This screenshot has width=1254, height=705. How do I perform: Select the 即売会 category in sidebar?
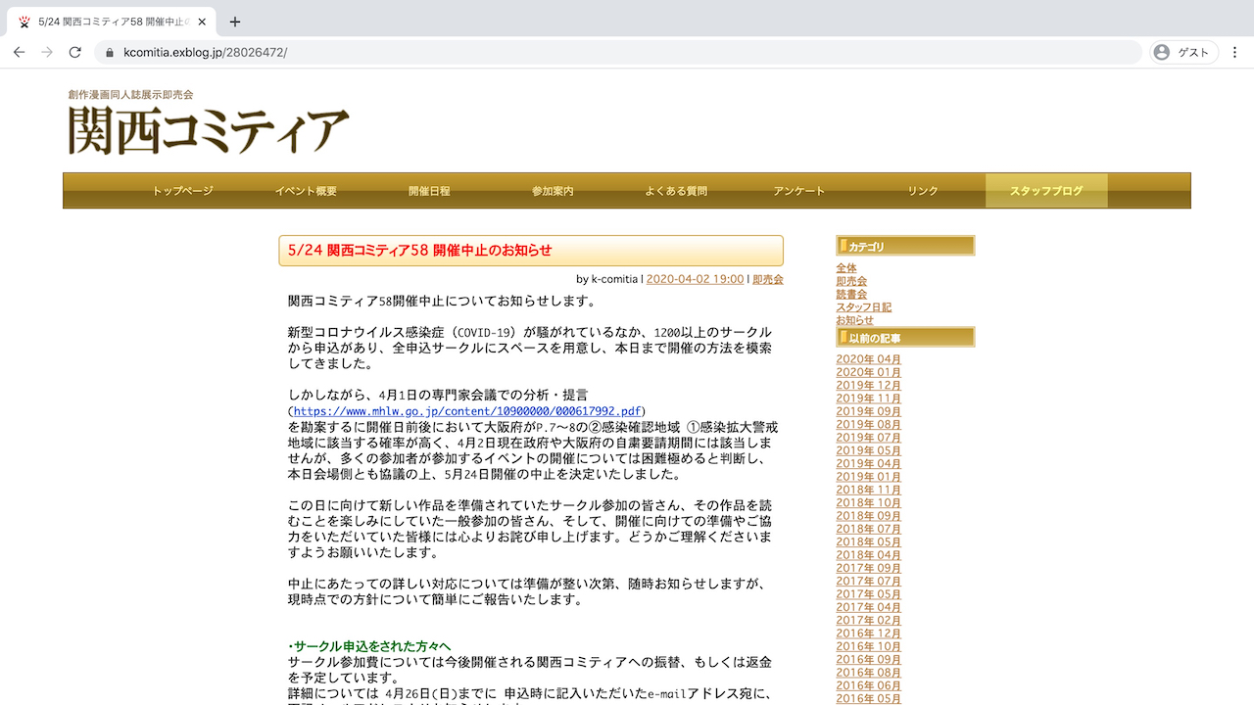(x=851, y=281)
